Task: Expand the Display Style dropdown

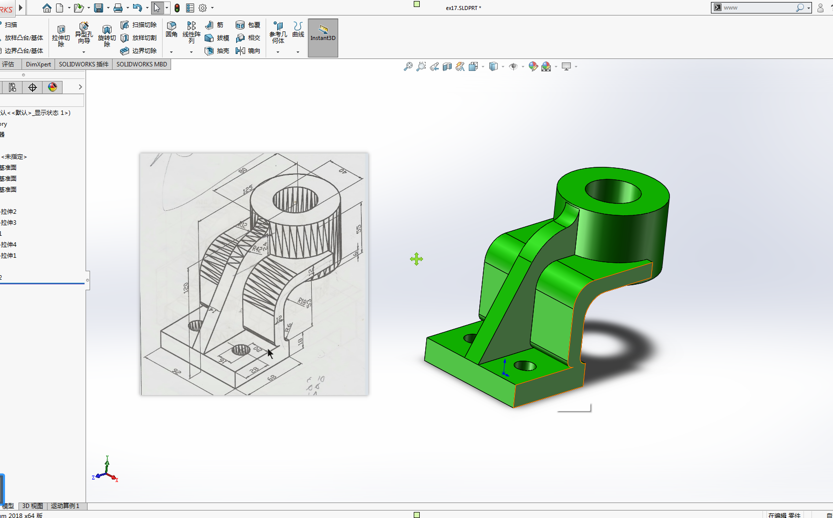Action: [x=502, y=66]
